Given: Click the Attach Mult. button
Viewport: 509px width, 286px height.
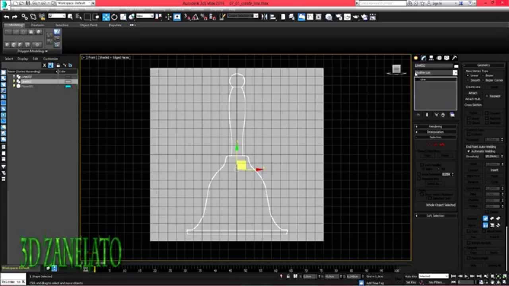Looking at the screenshot, I should click(x=473, y=99).
